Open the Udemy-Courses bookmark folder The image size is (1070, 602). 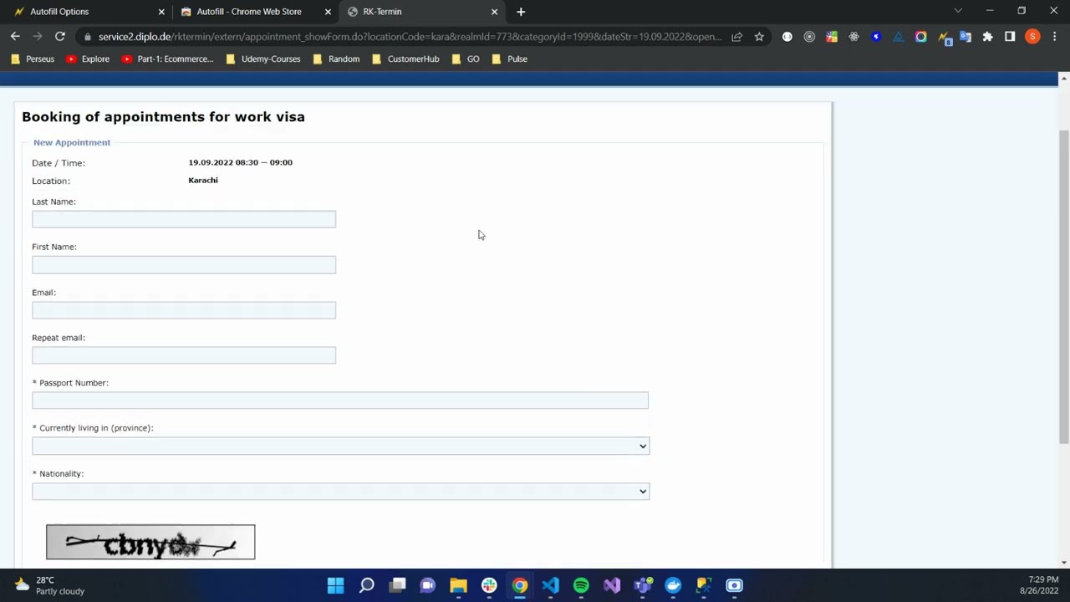click(x=263, y=59)
